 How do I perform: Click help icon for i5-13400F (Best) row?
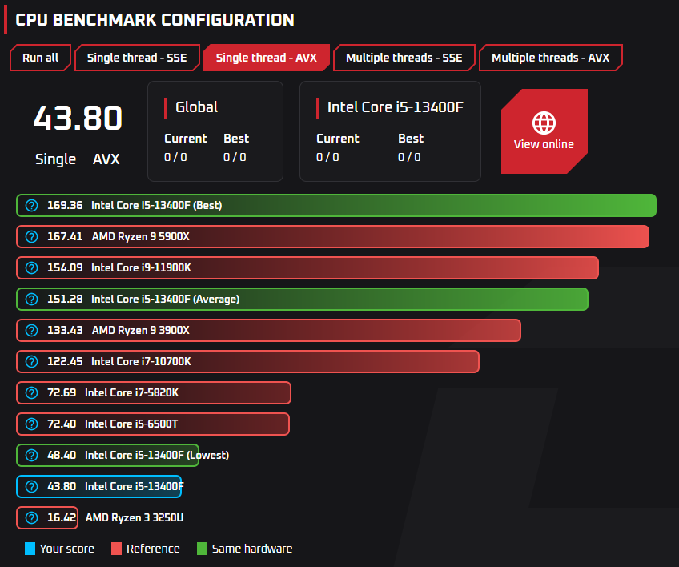[x=31, y=205]
